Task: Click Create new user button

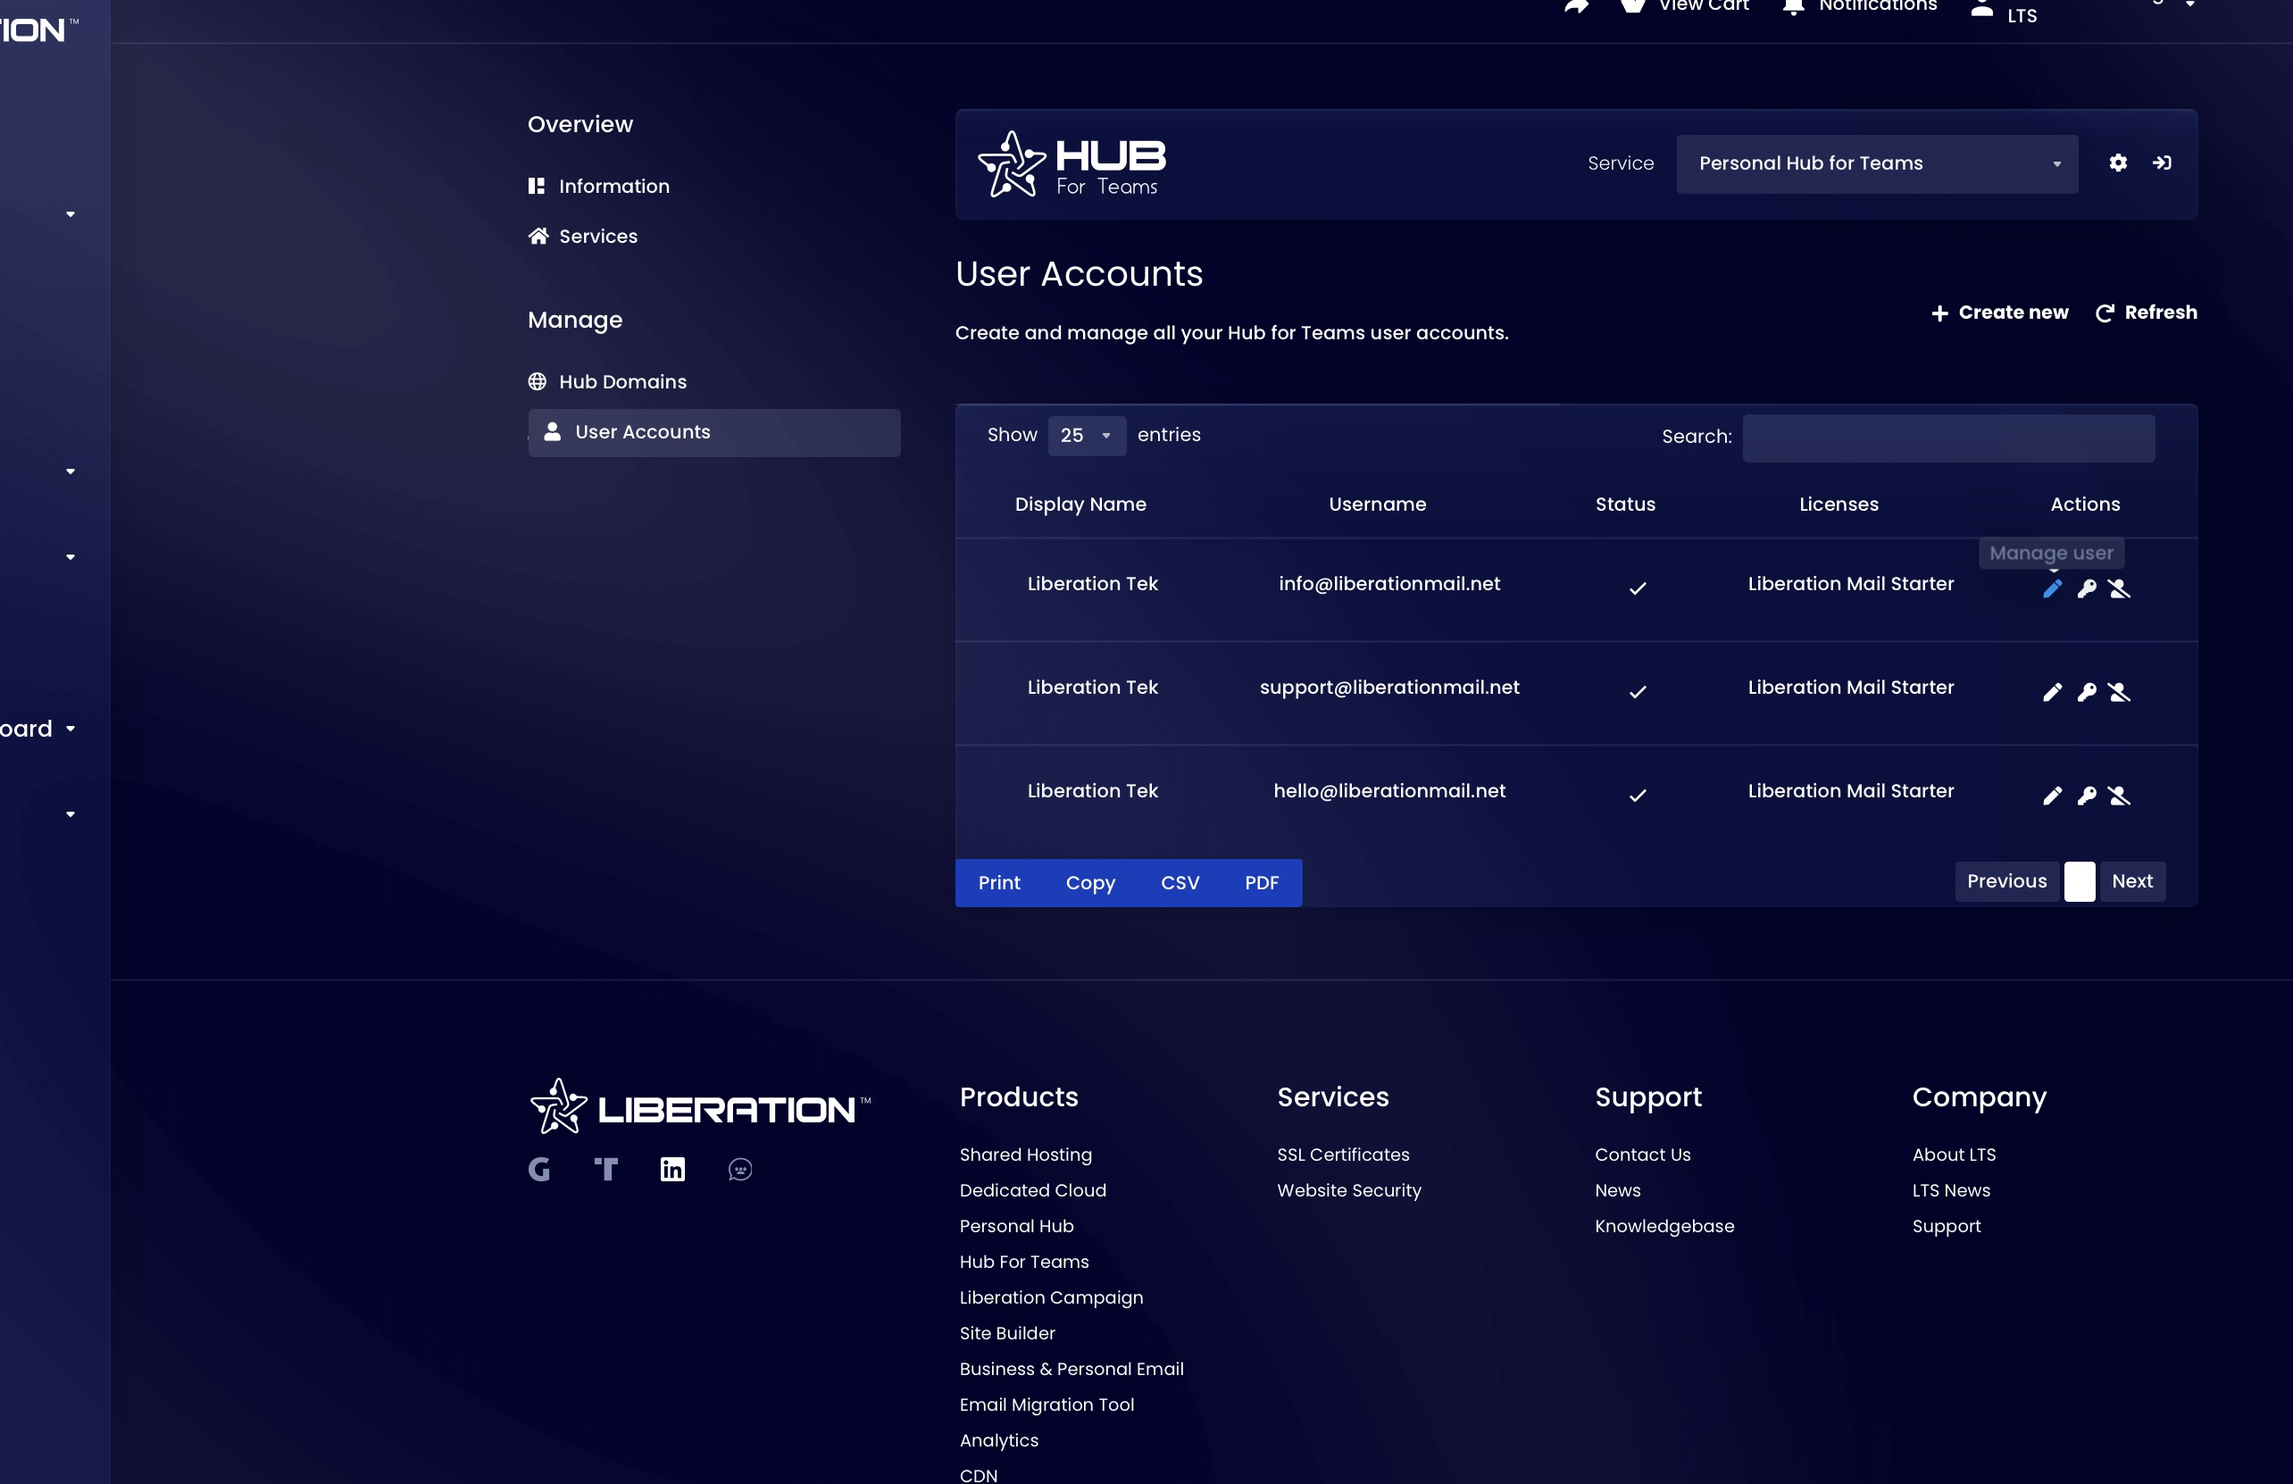Action: point(2000,313)
